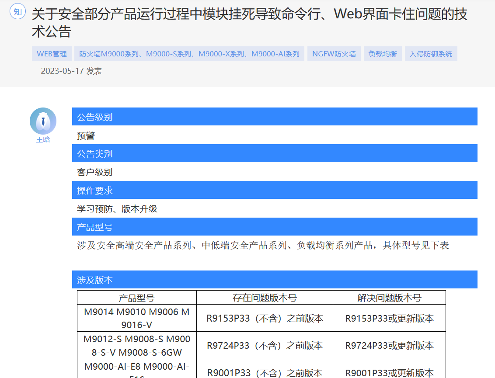
Task: Open the NGFW防火墙 tag
Action: 334,54
